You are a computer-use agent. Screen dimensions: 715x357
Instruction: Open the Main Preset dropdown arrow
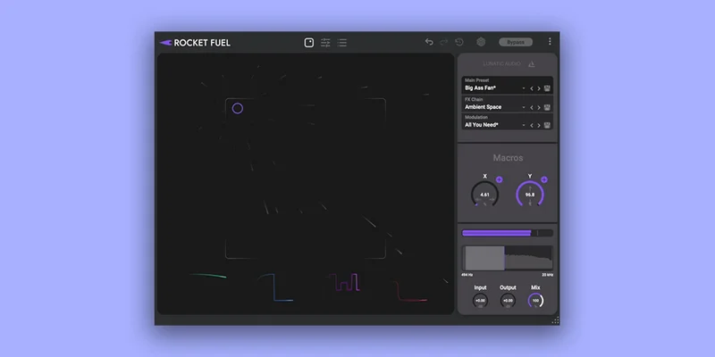(x=524, y=88)
